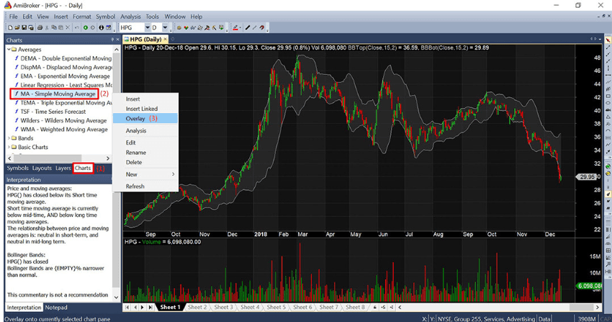Select the thick black line style icon

tap(248, 27)
